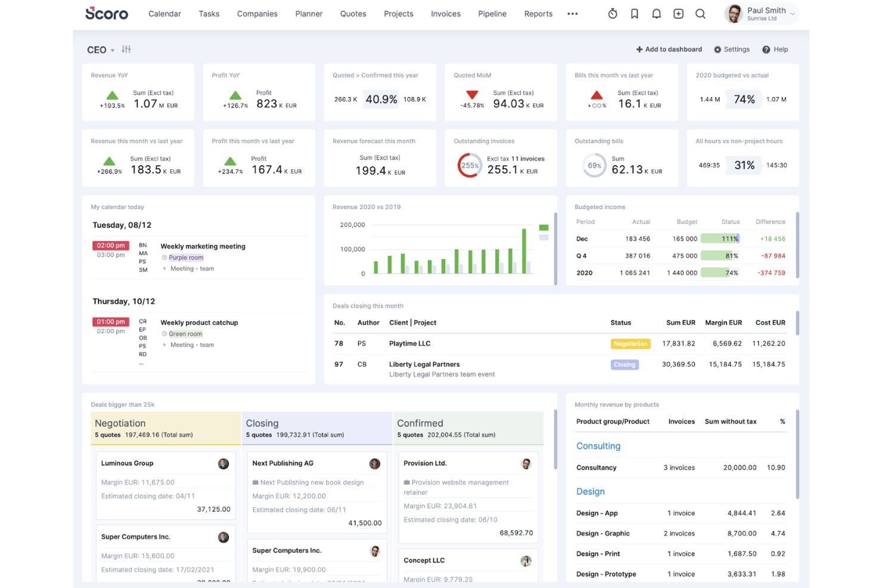Open search with the magnifier icon
This screenshot has height=588, width=882.
pos(700,13)
